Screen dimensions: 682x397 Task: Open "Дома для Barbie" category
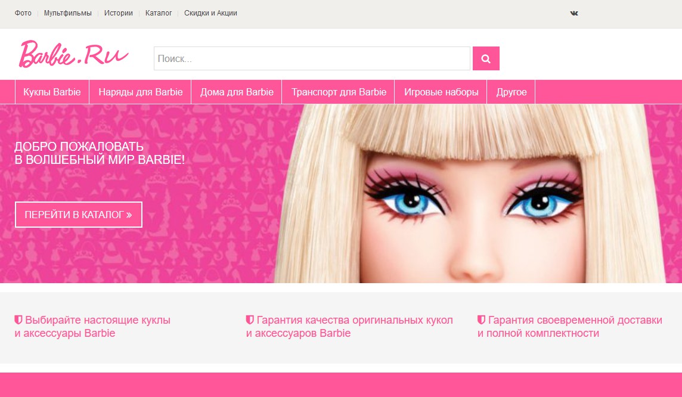coord(237,92)
